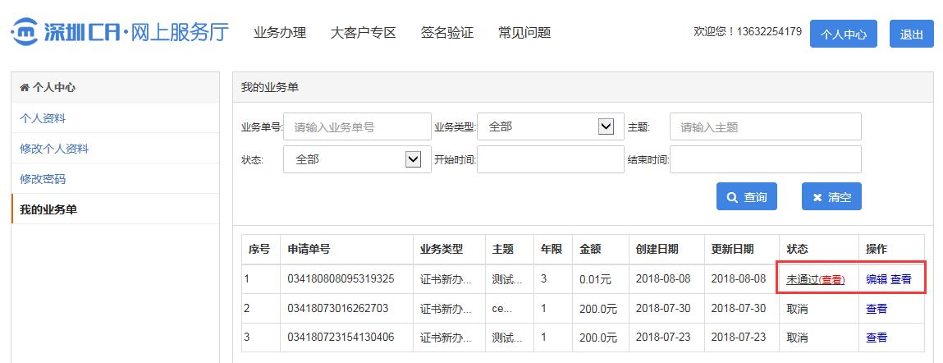Click application number 034180723154130406
Screen dimensions: 943x363
(x=341, y=337)
